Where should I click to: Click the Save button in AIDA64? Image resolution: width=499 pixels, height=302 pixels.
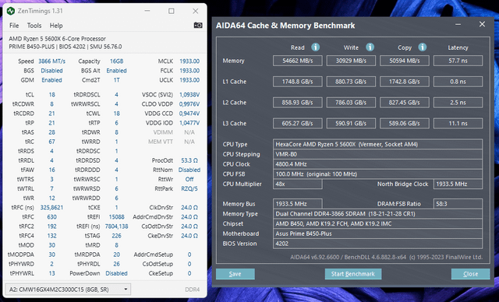[235, 274]
